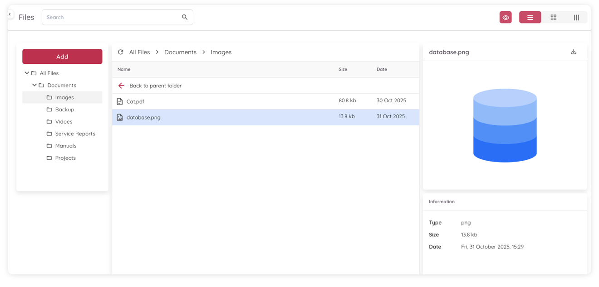Collapse the Documents tree chevron
Viewport: 599px width, 287px height.
(x=34, y=85)
